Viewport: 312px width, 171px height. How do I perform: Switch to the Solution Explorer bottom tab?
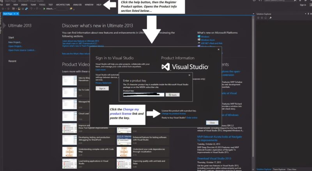point(264,169)
